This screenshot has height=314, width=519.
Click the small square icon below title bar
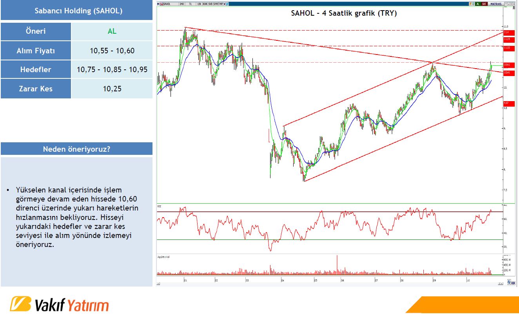click(514, 7)
